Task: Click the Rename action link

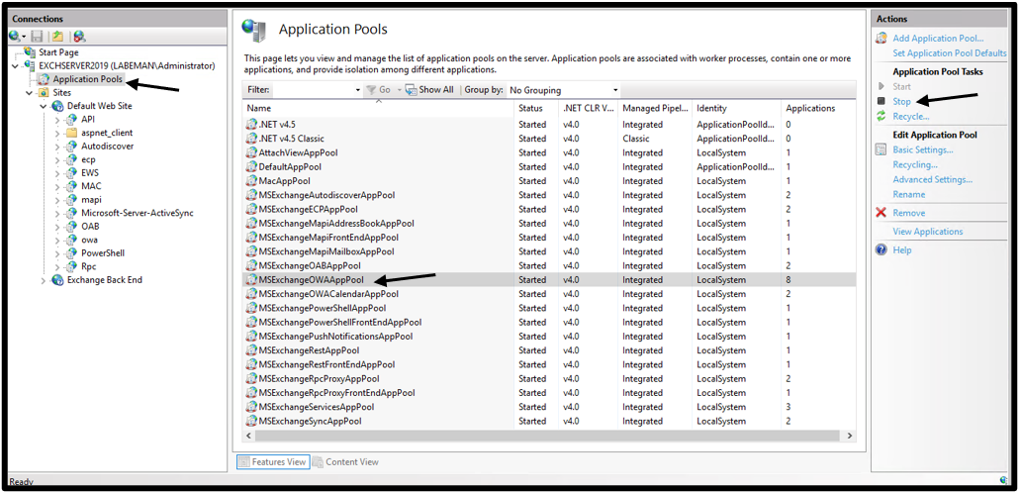Action: (909, 194)
